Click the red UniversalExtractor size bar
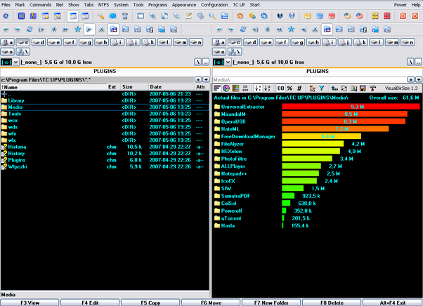 tap(351, 107)
